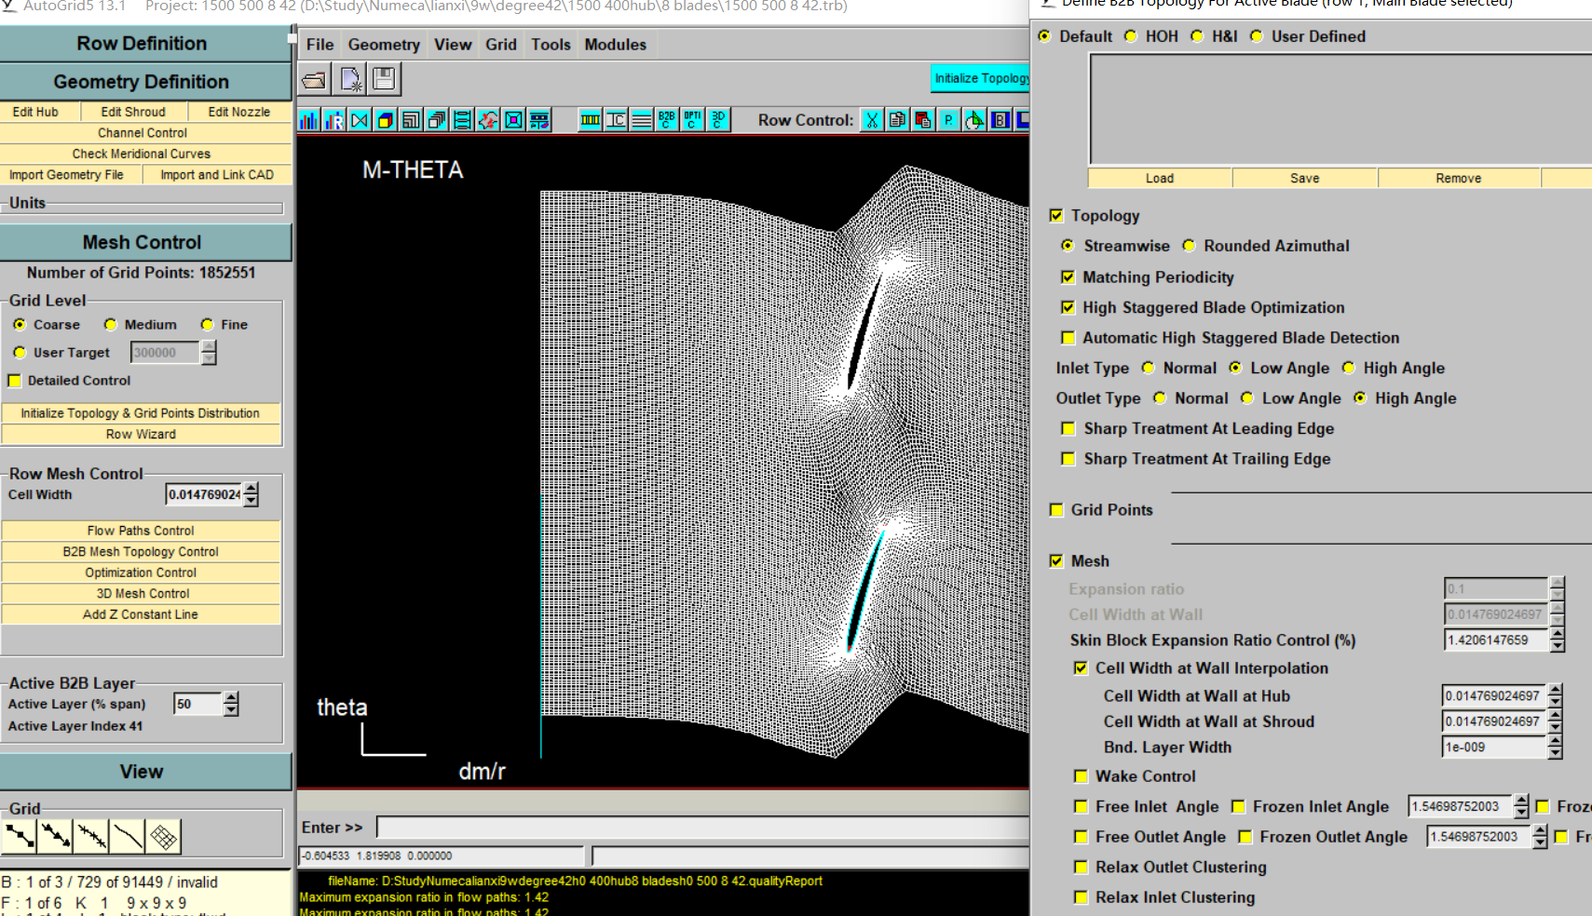Click the yellow 3D cube toolbar icon
The width and height of the screenshot is (1592, 916).
pyautogui.click(x=385, y=120)
